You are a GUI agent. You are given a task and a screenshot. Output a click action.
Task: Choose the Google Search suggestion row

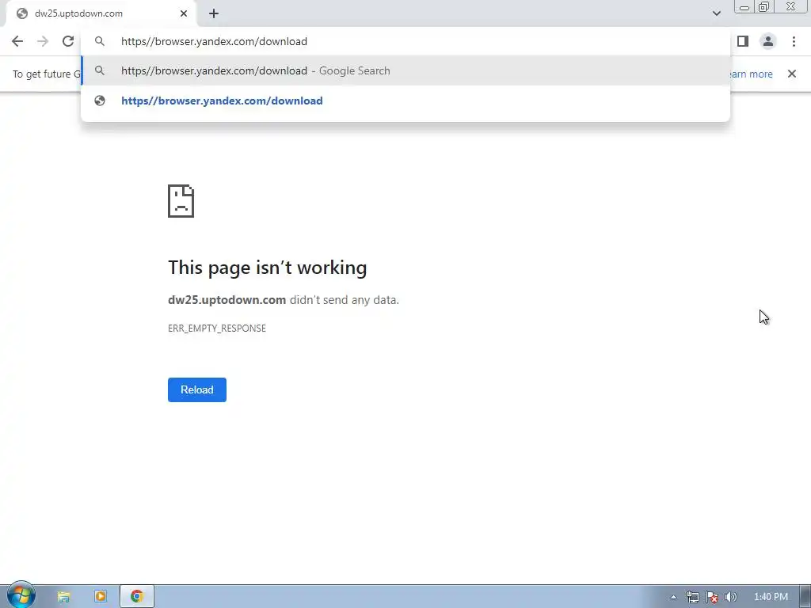(405, 70)
